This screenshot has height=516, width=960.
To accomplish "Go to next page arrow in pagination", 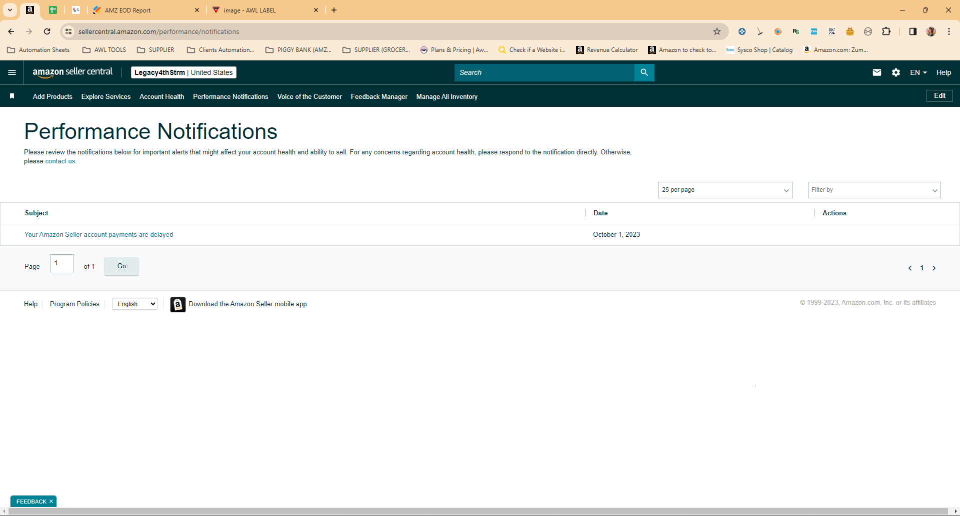I will 934,268.
